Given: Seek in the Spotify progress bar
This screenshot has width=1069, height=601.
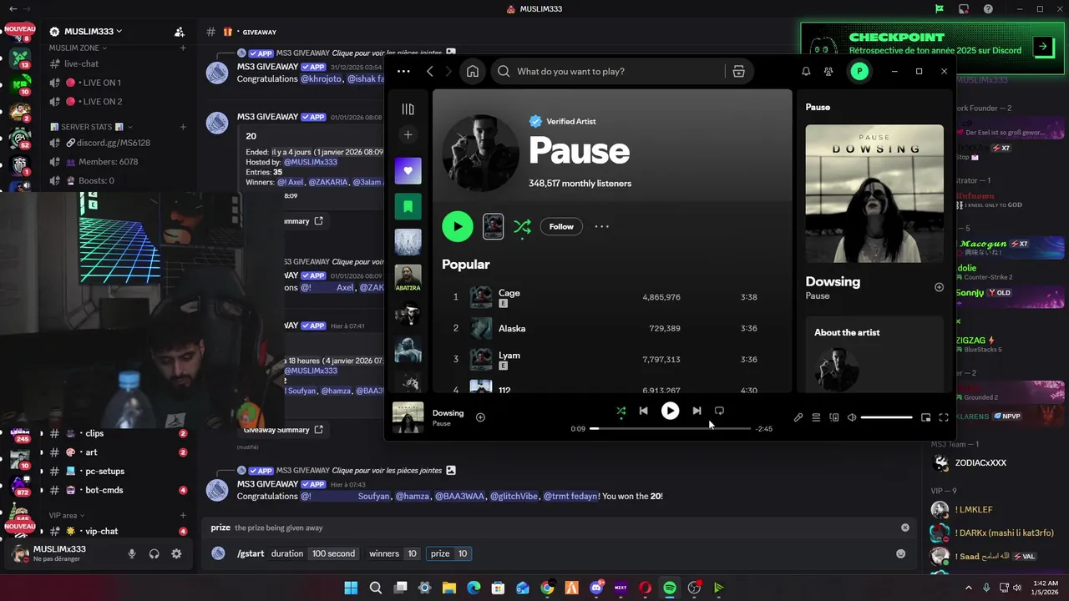Looking at the screenshot, I should pos(670,428).
